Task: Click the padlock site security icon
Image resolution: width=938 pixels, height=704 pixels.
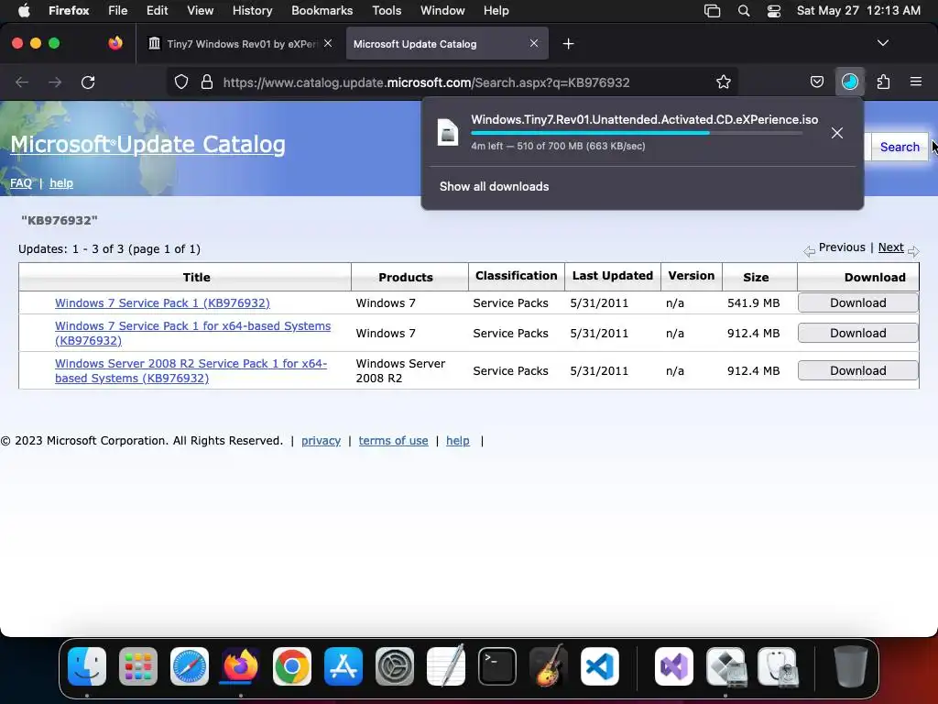Action: [207, 82]
